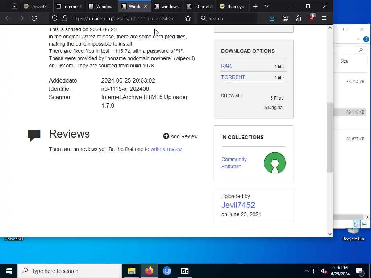Click Size column header in Explorer
The width and height of the screenshot is (371, 278).
(344, 61)
